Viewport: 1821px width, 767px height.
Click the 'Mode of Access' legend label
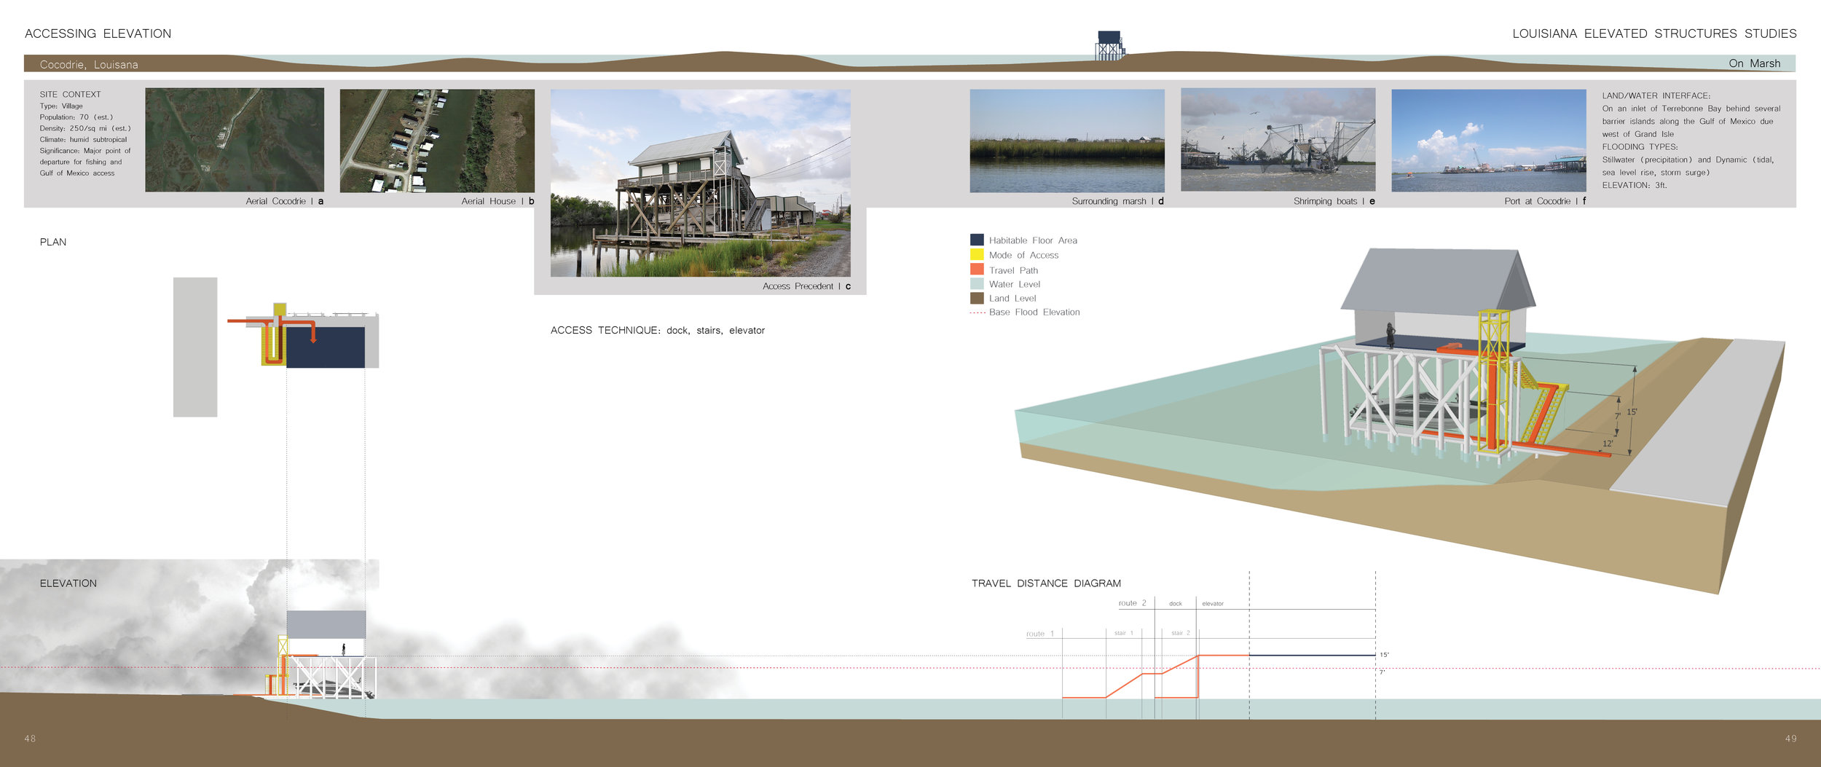1023,255
